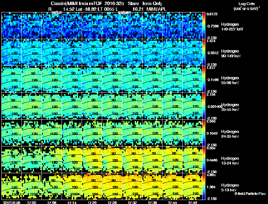
Task: Click the '17:20' time axis label
Action: (x=92, y=202)
